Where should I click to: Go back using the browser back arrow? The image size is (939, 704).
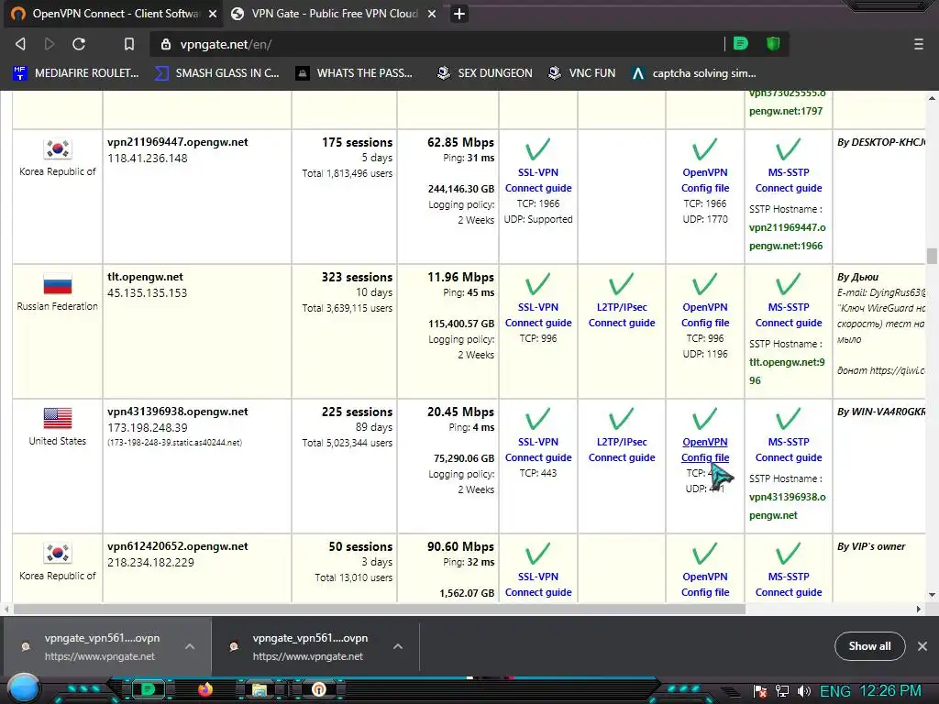pyautogui.click(x=20, y=44)
